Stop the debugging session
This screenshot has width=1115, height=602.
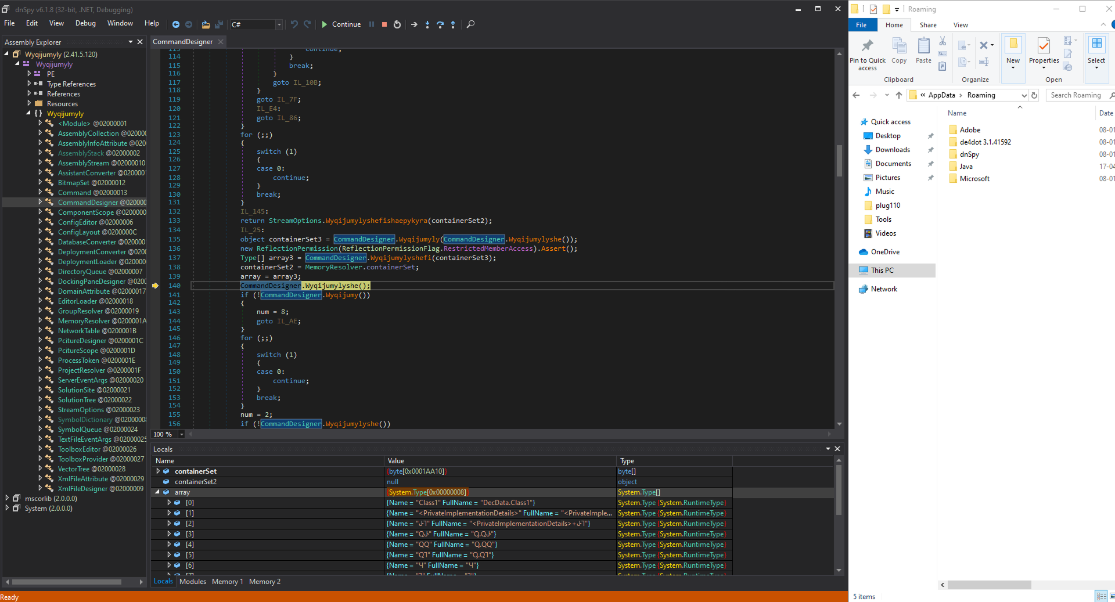pyautogui.click(x=384, y=24)
